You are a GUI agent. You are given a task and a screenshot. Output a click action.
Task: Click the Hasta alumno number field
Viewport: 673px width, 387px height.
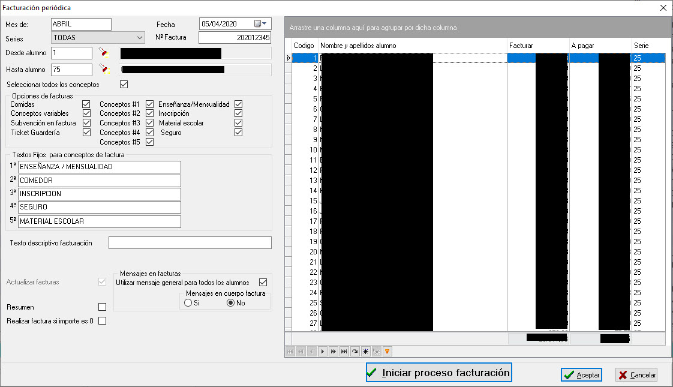pyautogui.click(x=71, y=69)
